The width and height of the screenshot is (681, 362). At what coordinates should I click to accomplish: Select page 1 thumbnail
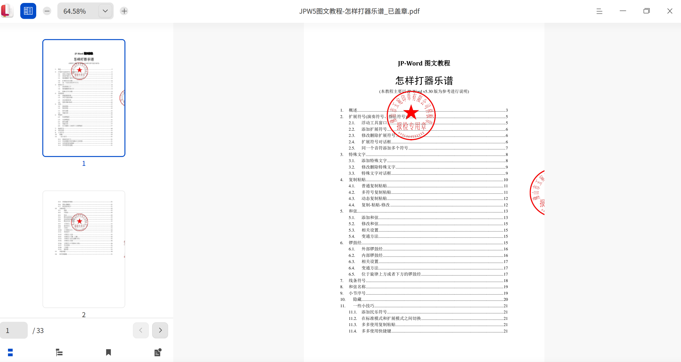coord(84,98)
